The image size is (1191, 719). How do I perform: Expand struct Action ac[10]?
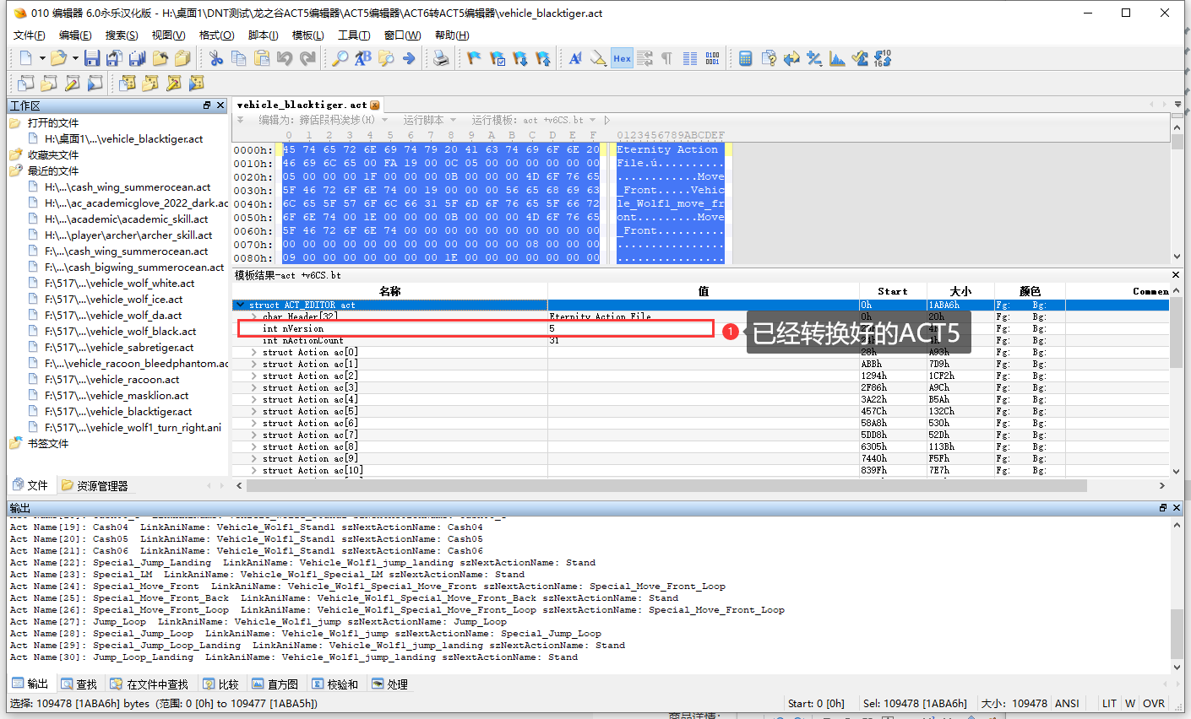coord(254,470)
